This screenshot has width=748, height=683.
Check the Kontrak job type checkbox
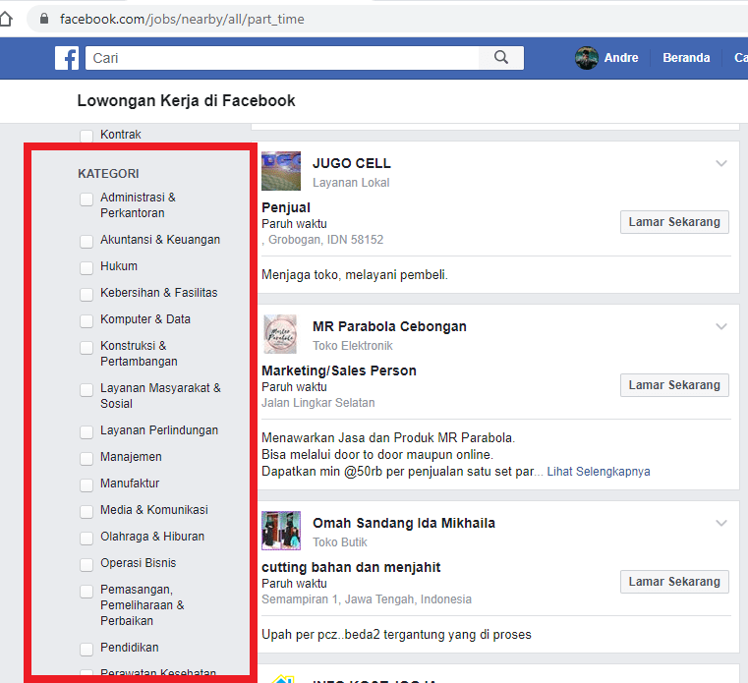tap(86, 136)
